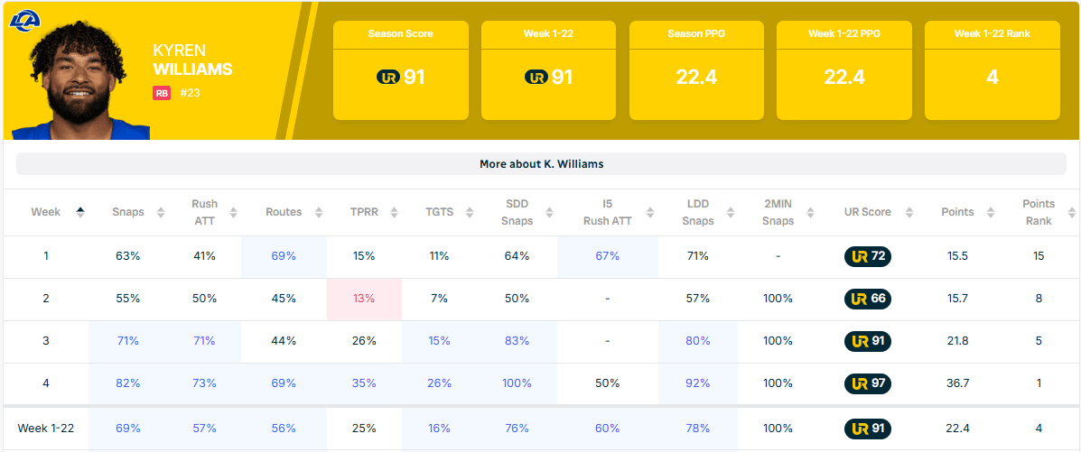Sort table by Snaps column arrow
Image resolution: width=1081 pixels, height=452 pixels.
coord(161,212)
